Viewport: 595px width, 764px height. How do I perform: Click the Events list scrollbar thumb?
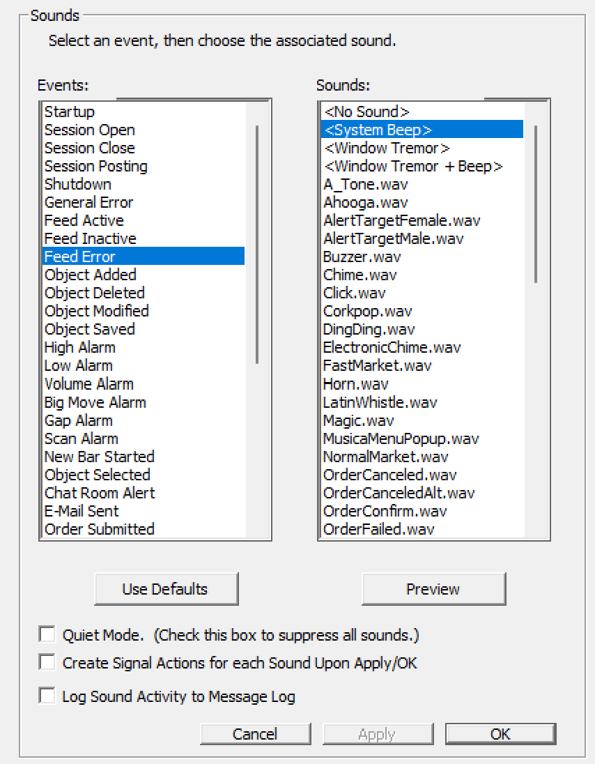(x=257, y=245)
